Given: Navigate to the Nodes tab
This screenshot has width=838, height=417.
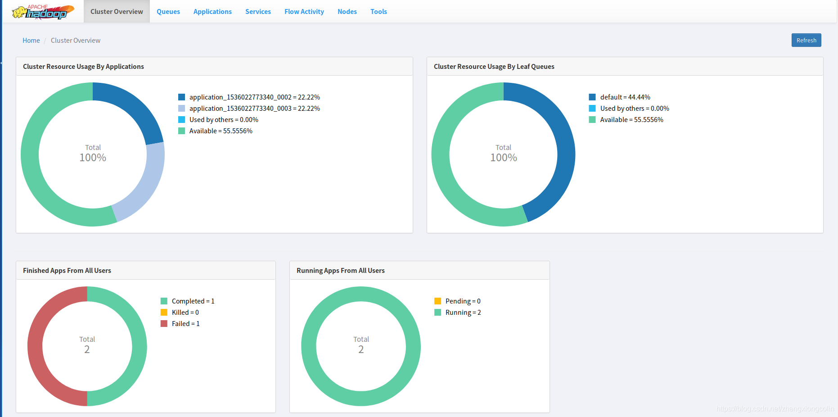Looking at the screenshot, I should (347, 12).
